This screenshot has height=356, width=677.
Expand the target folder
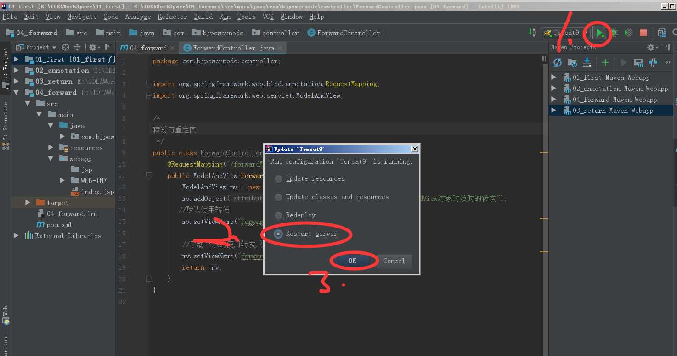point(28,203)
